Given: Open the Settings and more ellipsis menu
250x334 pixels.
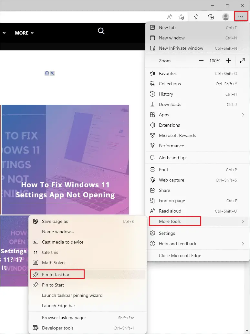Looking at the screenshot, I should pos(241,16).
